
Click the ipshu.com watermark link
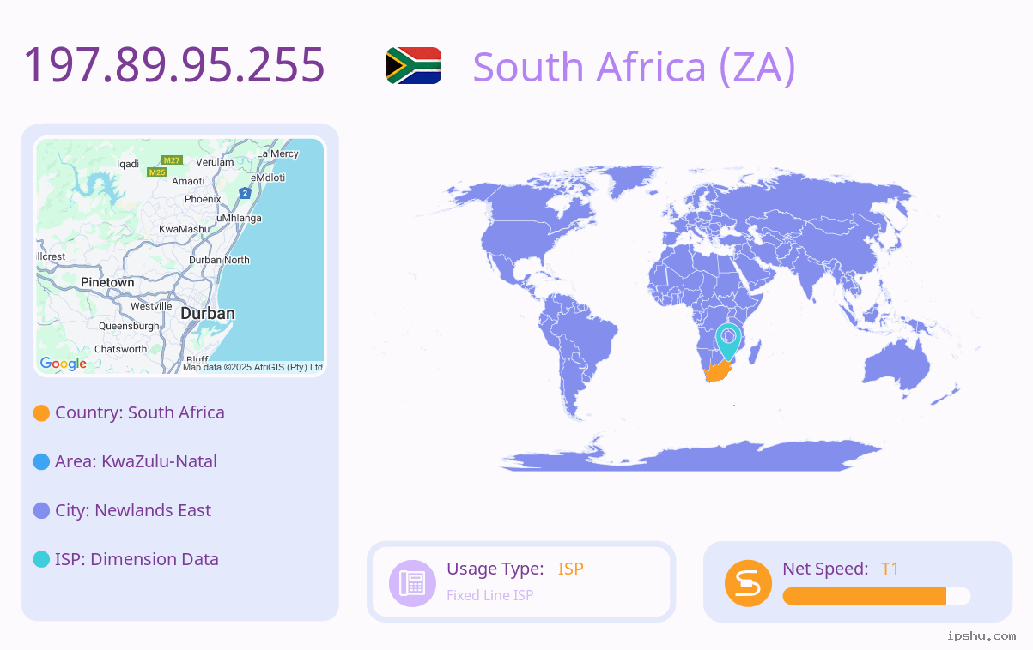click(981, 635)
